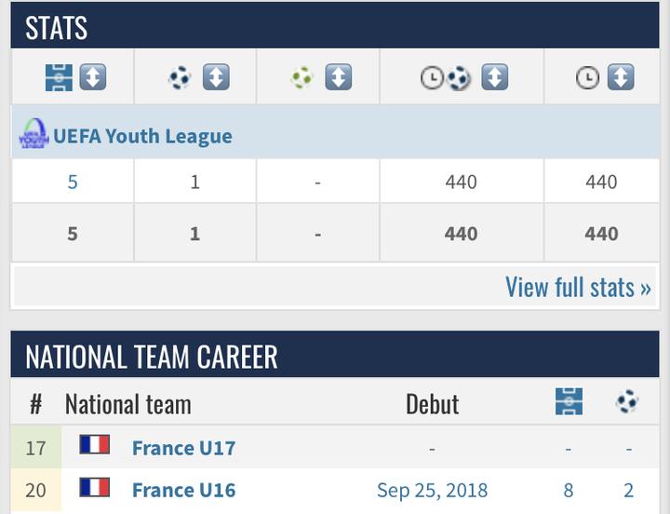Click View full stats link
670x514 pixels.
click(577, 287)
